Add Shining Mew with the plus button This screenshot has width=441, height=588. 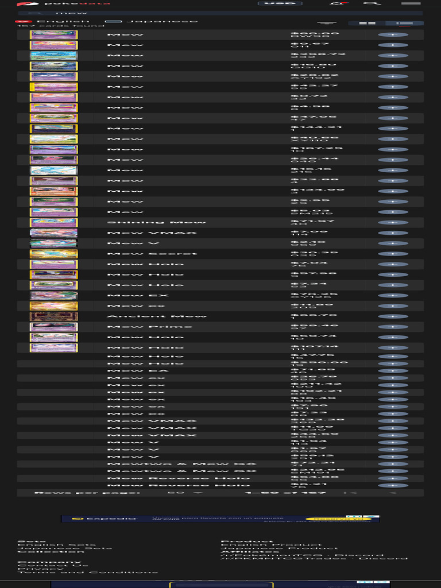[393, 222]
